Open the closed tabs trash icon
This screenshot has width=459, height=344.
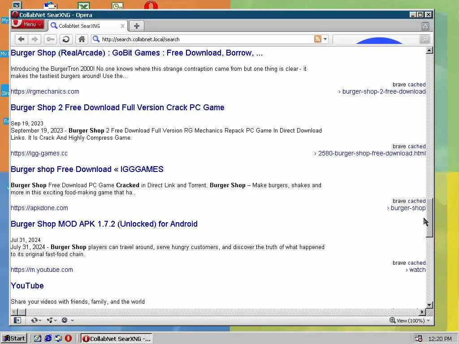point(425,26)
